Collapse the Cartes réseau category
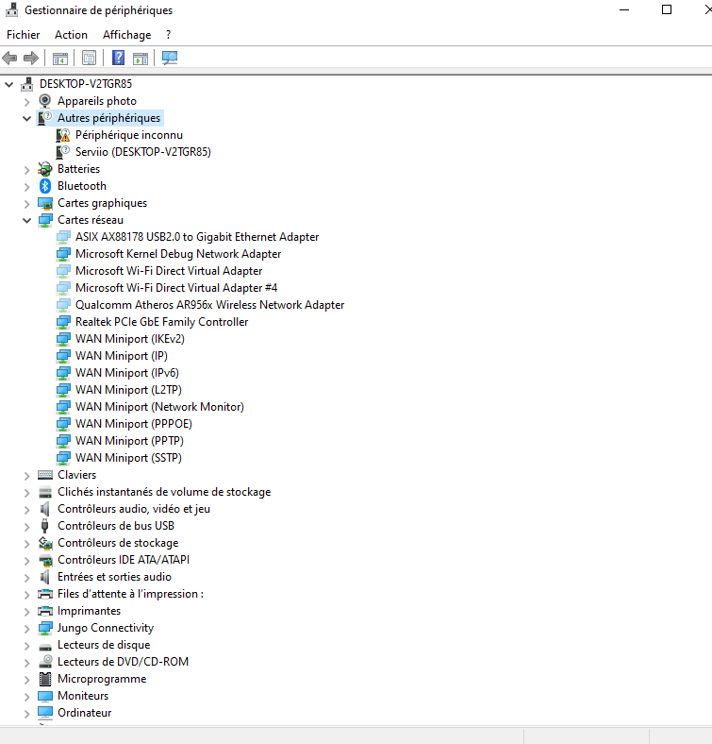 tap(27, 220)
